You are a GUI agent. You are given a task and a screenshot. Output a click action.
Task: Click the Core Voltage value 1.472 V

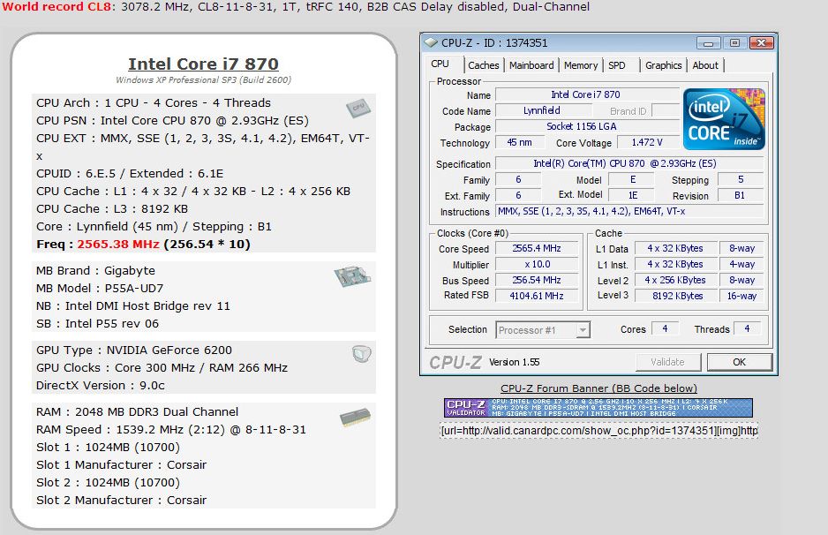coord(647,142)
